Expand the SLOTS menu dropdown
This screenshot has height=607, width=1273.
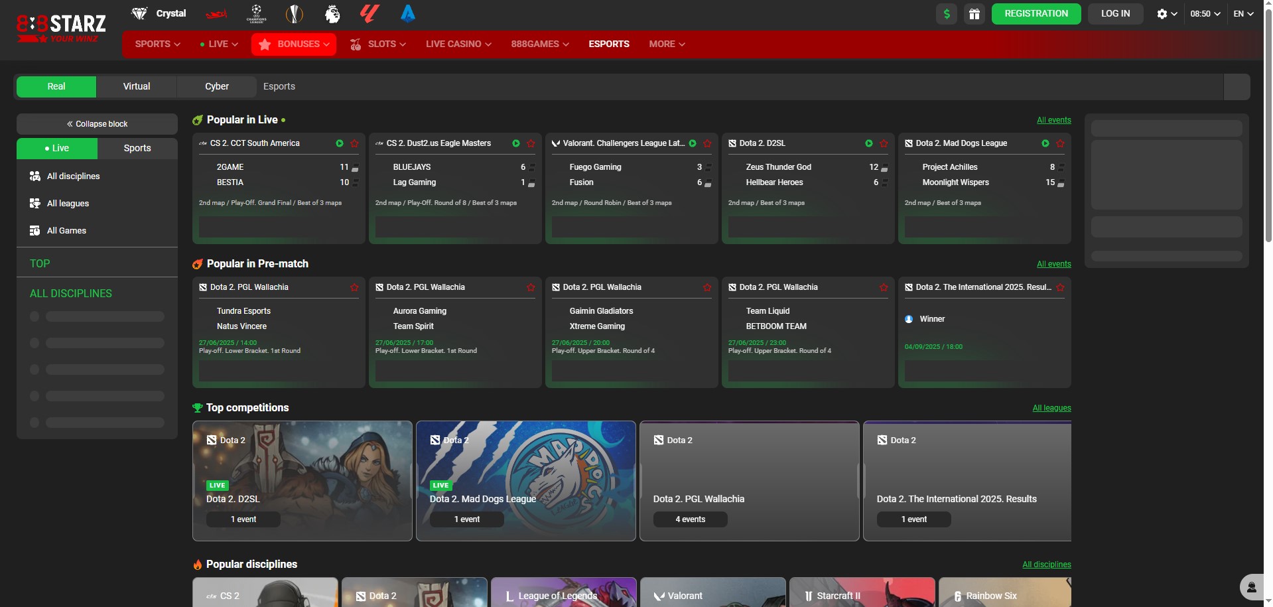pos(377,44)
